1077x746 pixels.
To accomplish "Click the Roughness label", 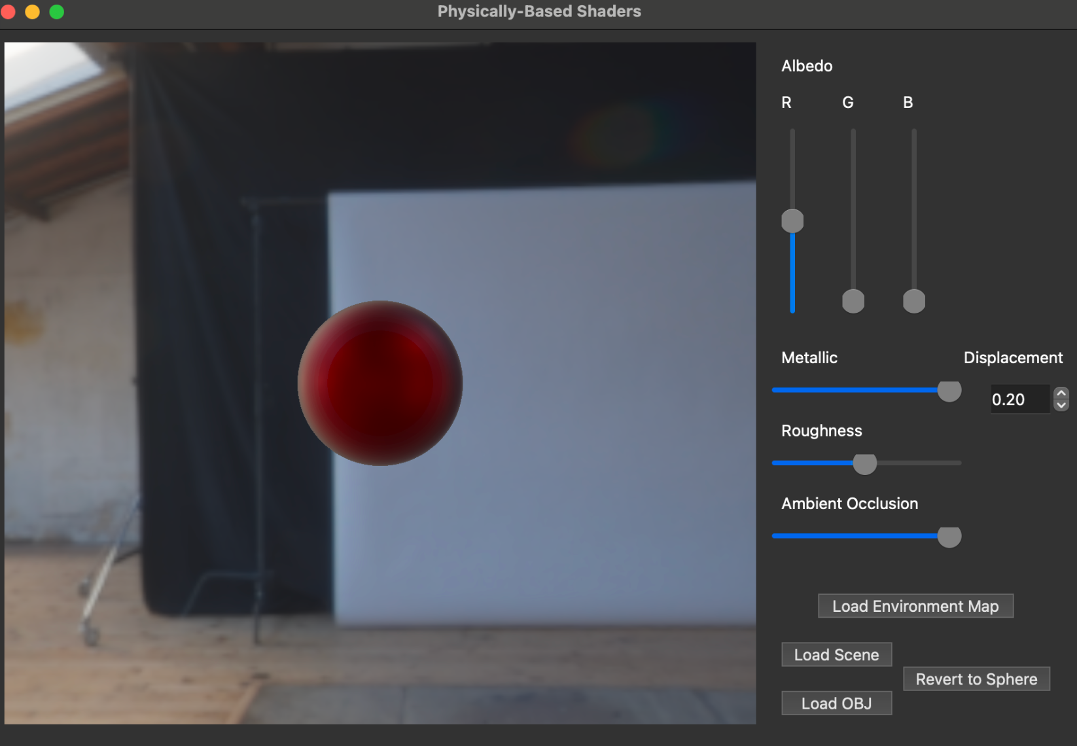I will (822, 431).
